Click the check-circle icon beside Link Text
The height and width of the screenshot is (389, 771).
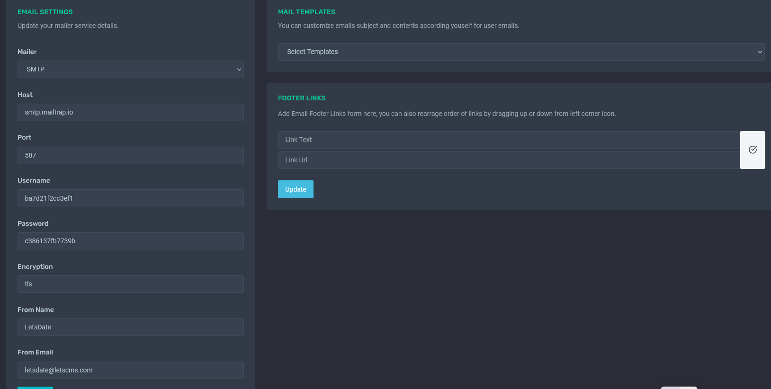point(752,150)
